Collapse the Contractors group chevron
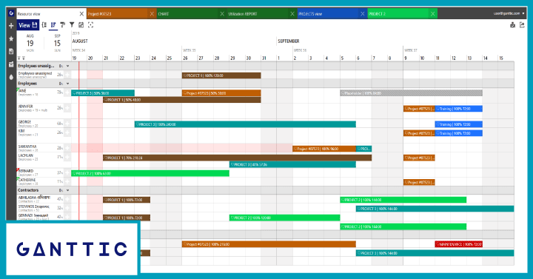Image resolution: width=533 pixels, height=279 pixels. 67,190
